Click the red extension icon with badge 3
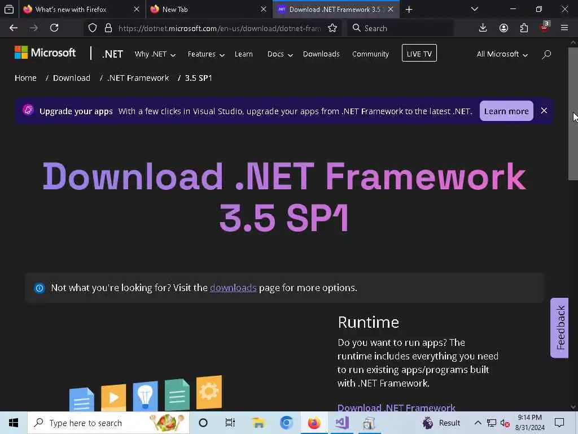Image resolution: width=578 pixels, height=434 pixels. [545, 27]
